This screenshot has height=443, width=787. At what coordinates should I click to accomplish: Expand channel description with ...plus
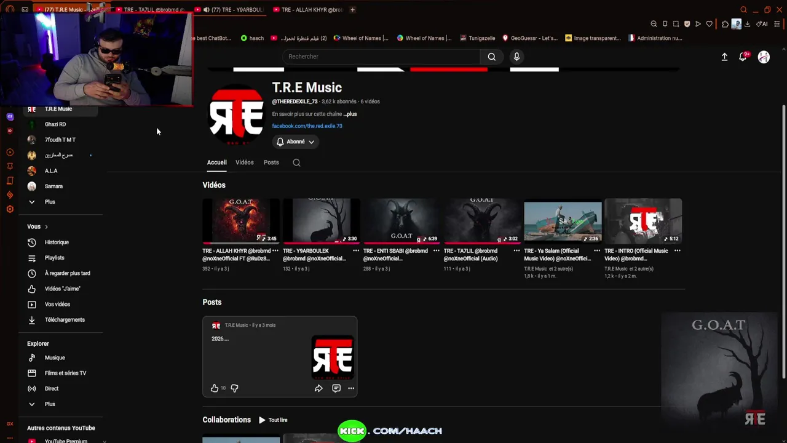(x=350, y=114)
